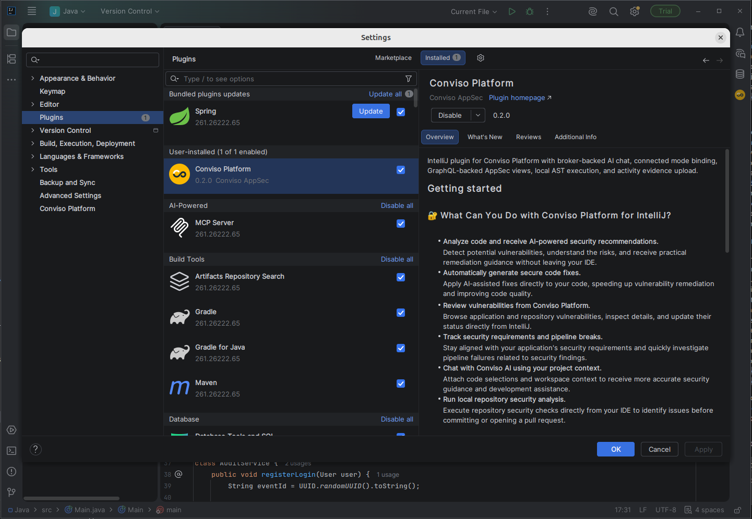Expand Appearance & Behavior settings
This screenshot has height=519, width=752.
32,78
